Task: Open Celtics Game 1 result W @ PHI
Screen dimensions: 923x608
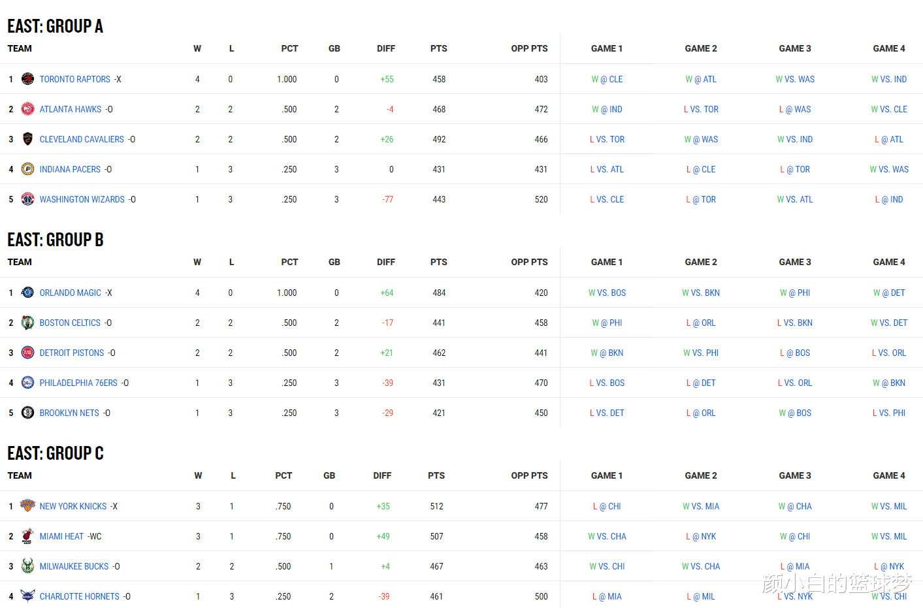Action: 607,323
